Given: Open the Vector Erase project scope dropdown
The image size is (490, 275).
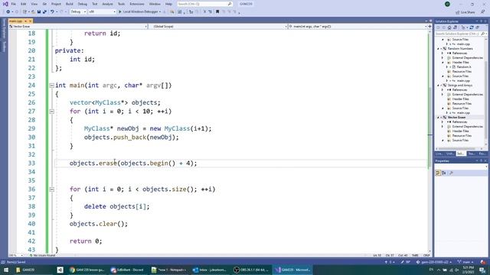Looking at the screenshot, I should pyautogui.click(x=78, y=27).
